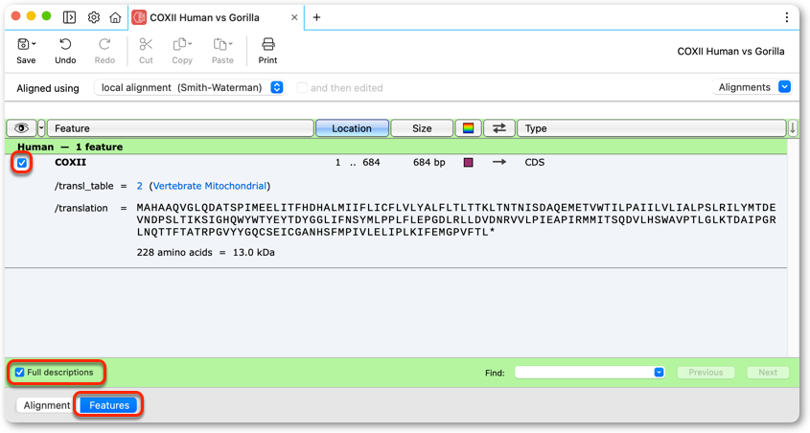Click inside the Find input field
This screenshot has width=810, height=433.
585,372
